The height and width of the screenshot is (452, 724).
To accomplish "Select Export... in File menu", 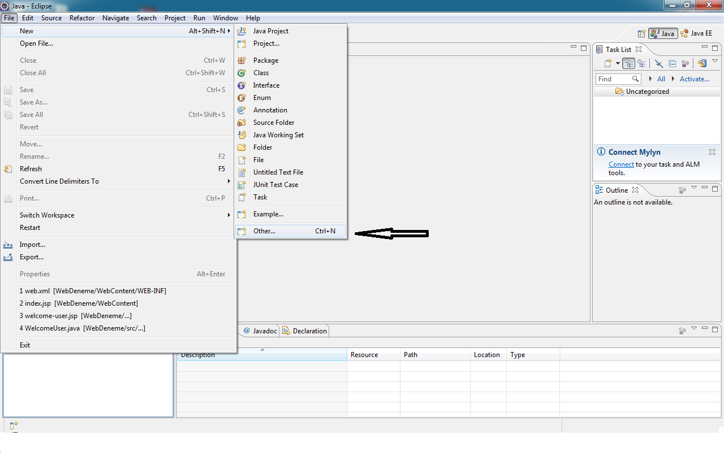I will (x=118, y=257).
